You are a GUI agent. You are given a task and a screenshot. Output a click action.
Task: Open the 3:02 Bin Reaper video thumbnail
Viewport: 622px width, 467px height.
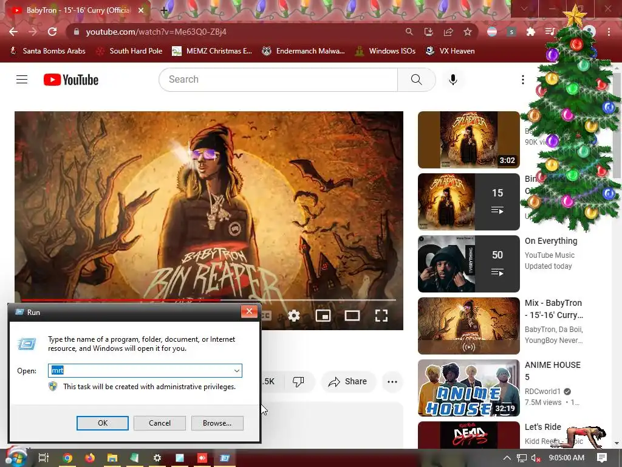coord(468,140)
